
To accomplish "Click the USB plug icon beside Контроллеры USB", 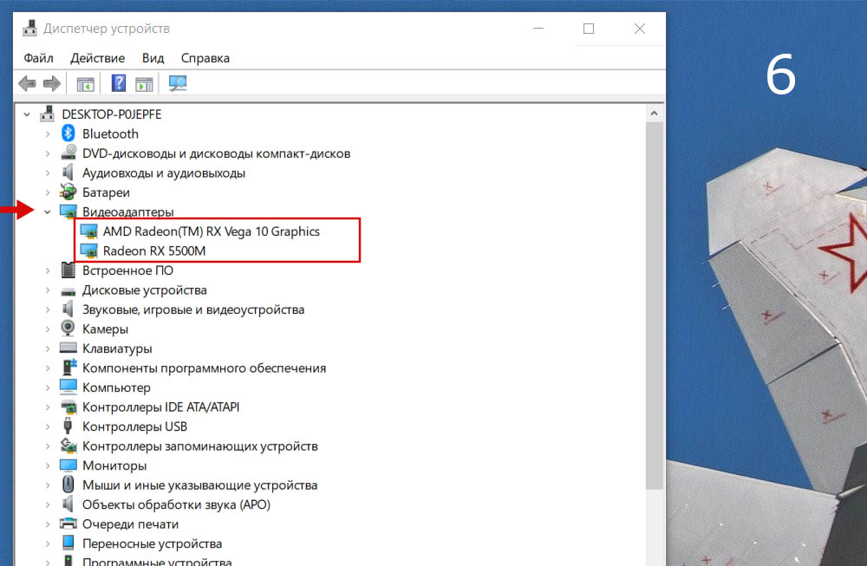I will coord(68,426).
